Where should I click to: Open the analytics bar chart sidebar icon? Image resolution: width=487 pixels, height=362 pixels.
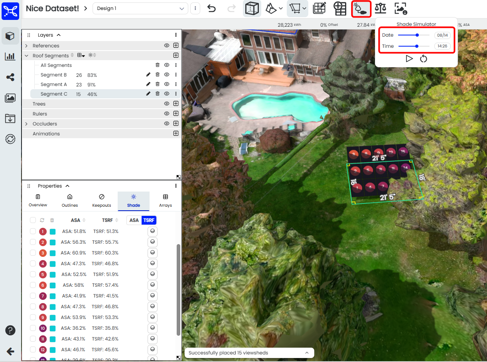pyautogui.click(x=10, y=57)
